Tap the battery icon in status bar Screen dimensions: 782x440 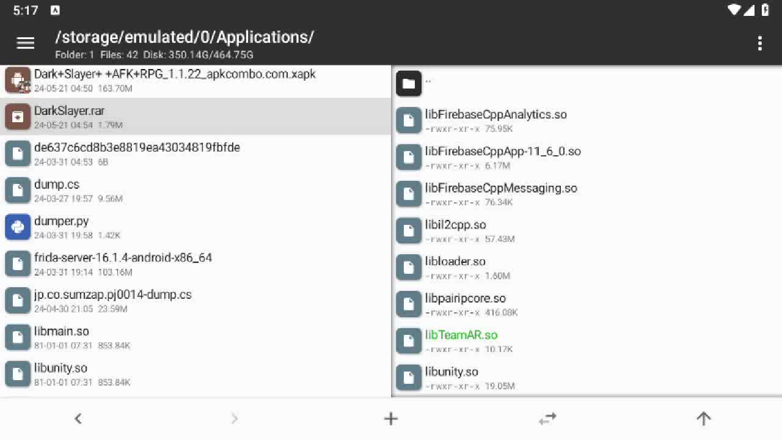pos(766,10)
